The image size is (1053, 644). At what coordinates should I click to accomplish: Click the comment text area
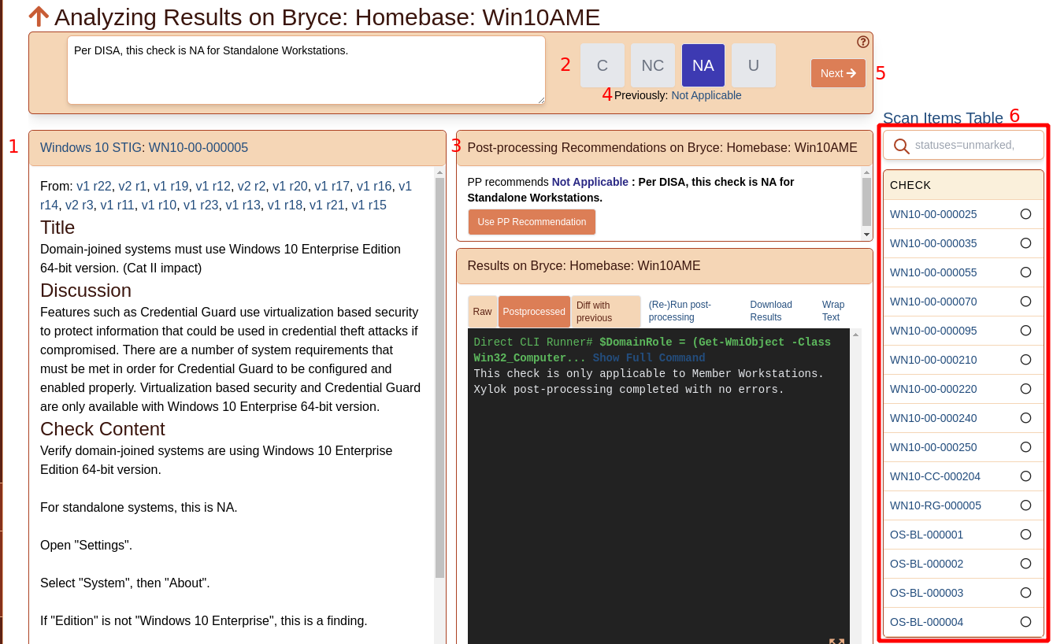pos(306,70)
